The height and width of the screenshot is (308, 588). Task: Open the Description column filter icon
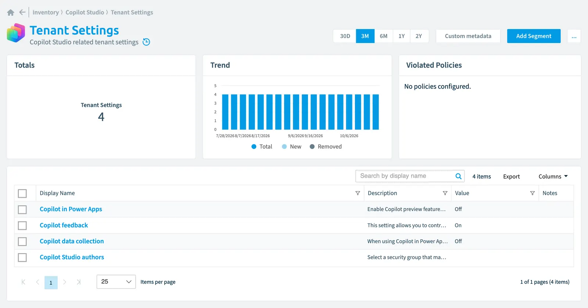445,193
